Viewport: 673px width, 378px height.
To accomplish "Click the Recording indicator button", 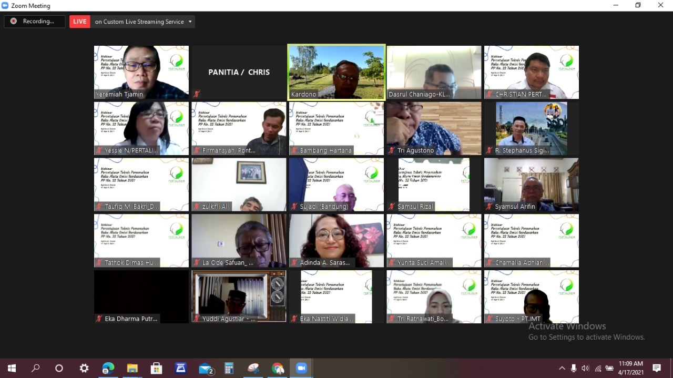I will pyautogui.click(x=34, y=22).
